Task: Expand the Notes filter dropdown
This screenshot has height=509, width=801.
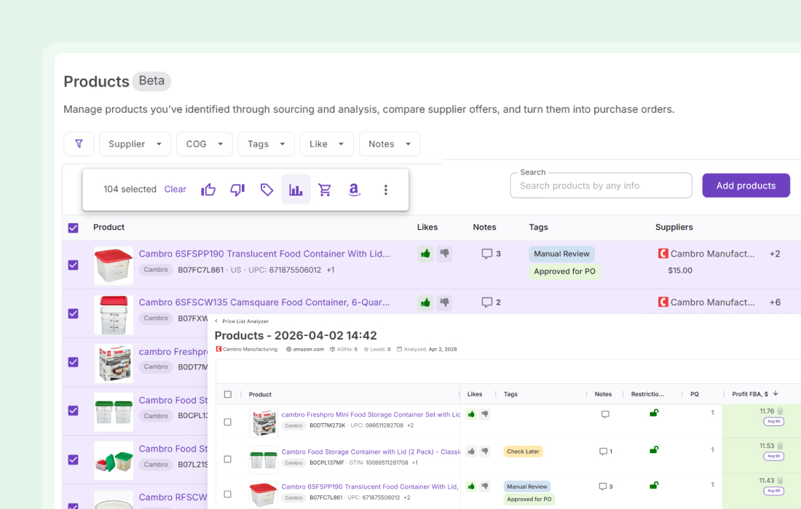Action: click(x=390, y=143)
